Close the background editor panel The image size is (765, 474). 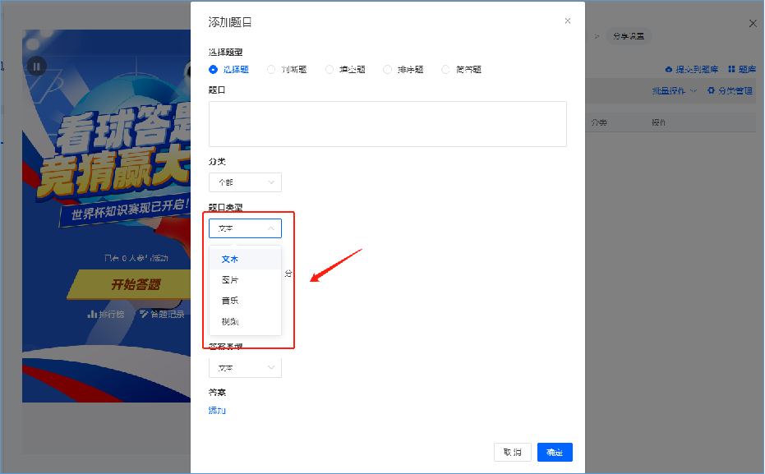tap(753, 23)
